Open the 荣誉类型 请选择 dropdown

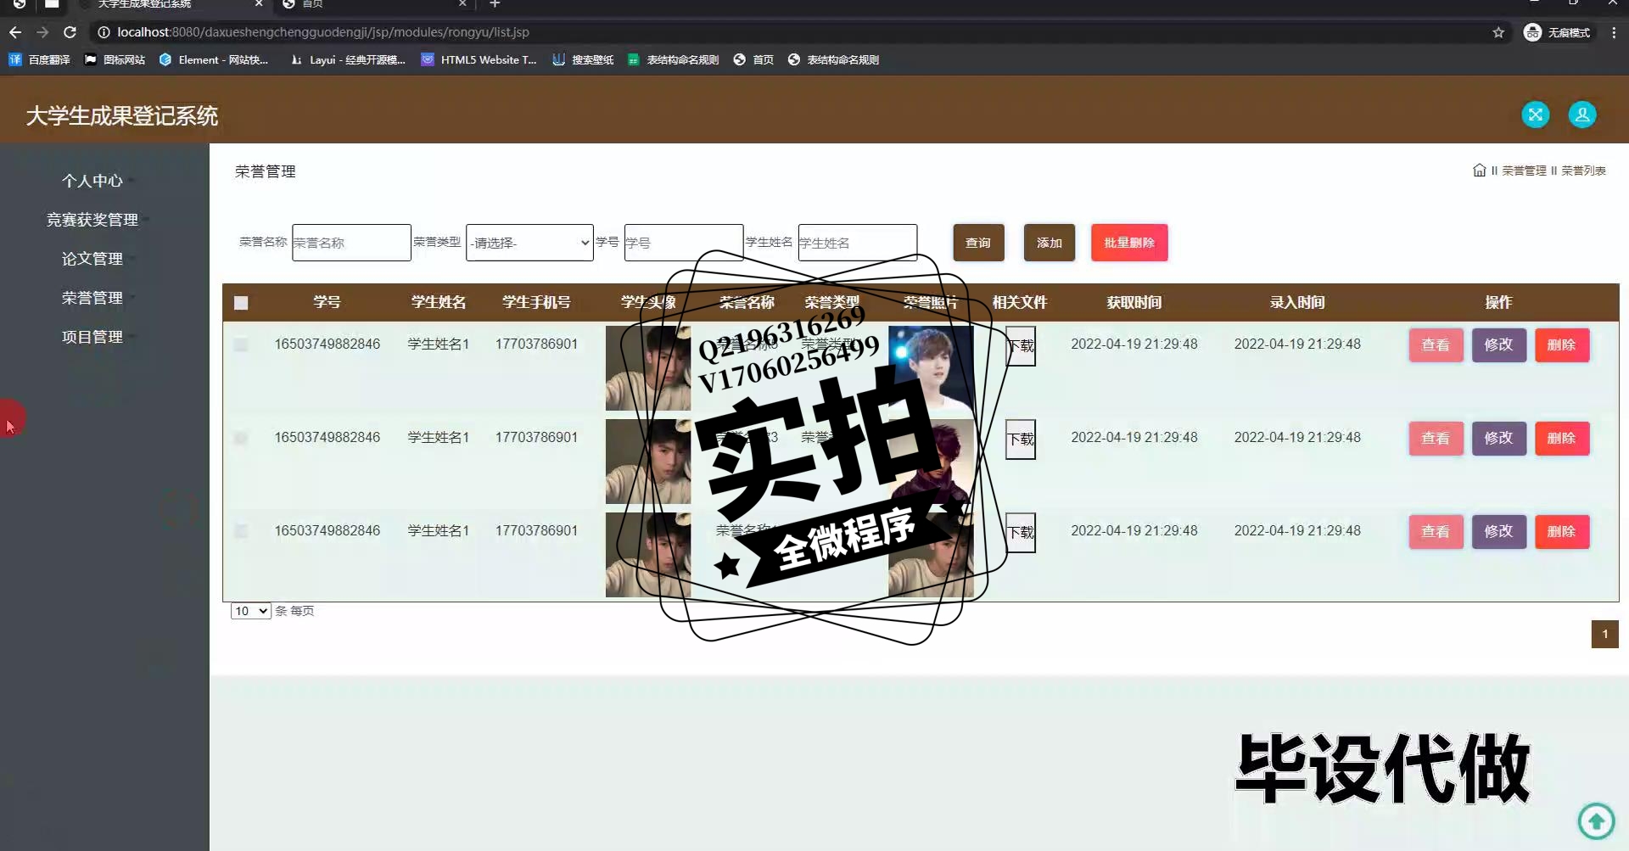[529, 243]
